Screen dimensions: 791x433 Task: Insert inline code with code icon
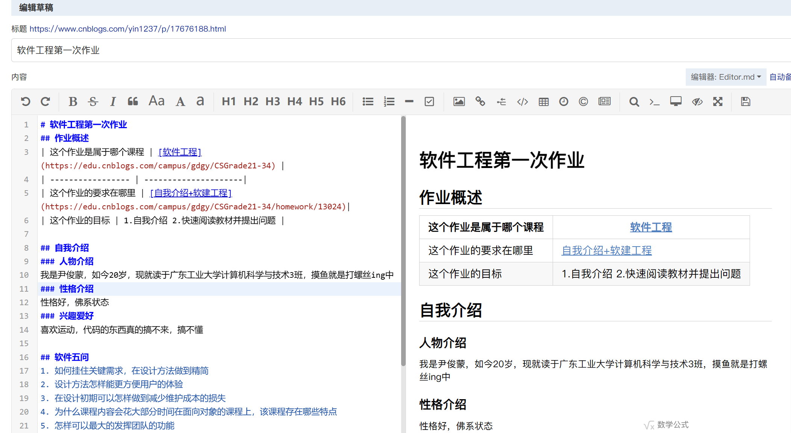tap(523, 101)
